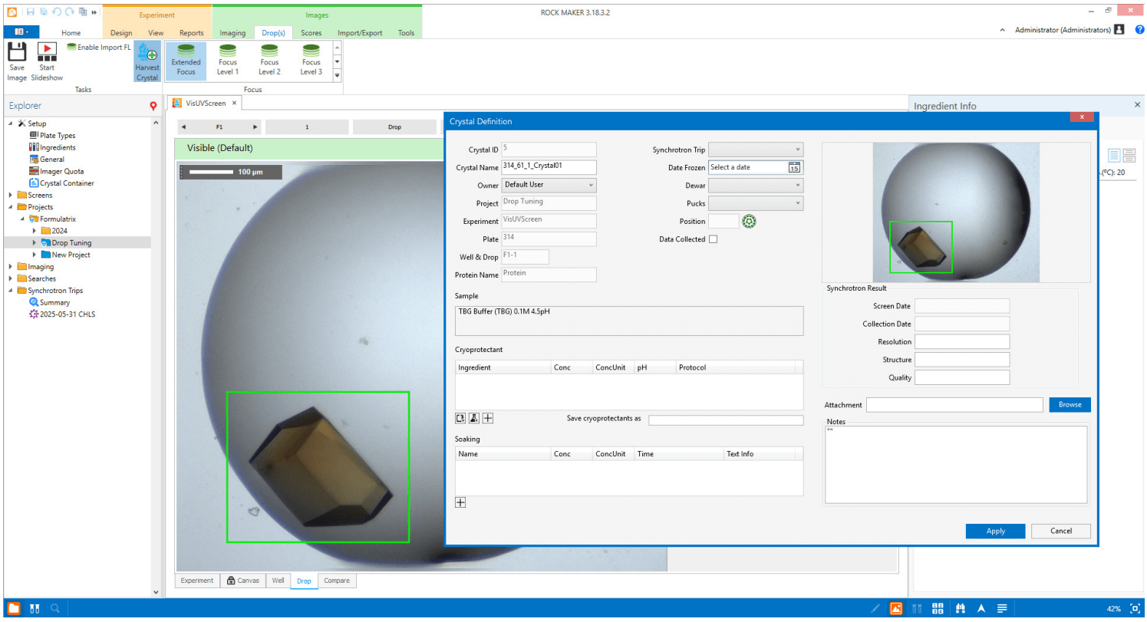
Task: Toggle Extended Focus mode in the Focus group
Action: coord(186,61)
